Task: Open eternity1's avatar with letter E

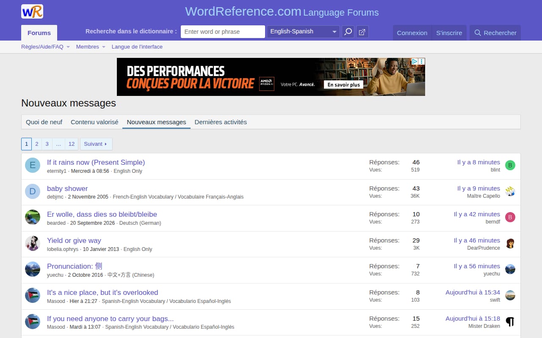Action: [x=33, y=166]
